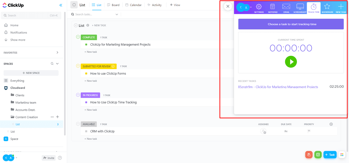This screenshot has height=163, width=349.
Task: Open the Notepad tool
Action: click(273, 8)
